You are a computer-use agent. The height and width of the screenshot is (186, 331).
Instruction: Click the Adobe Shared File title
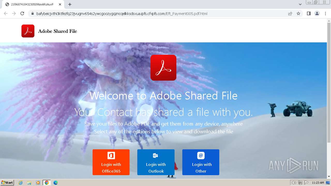point(58,31)
